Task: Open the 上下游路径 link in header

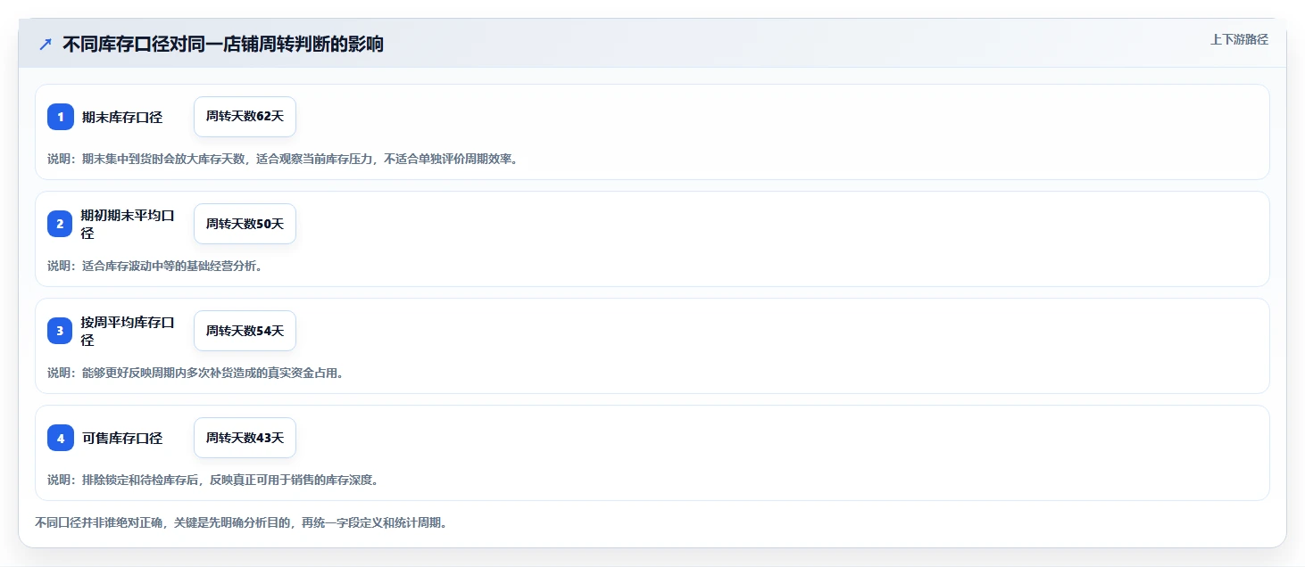Action: click(1239, 39)
